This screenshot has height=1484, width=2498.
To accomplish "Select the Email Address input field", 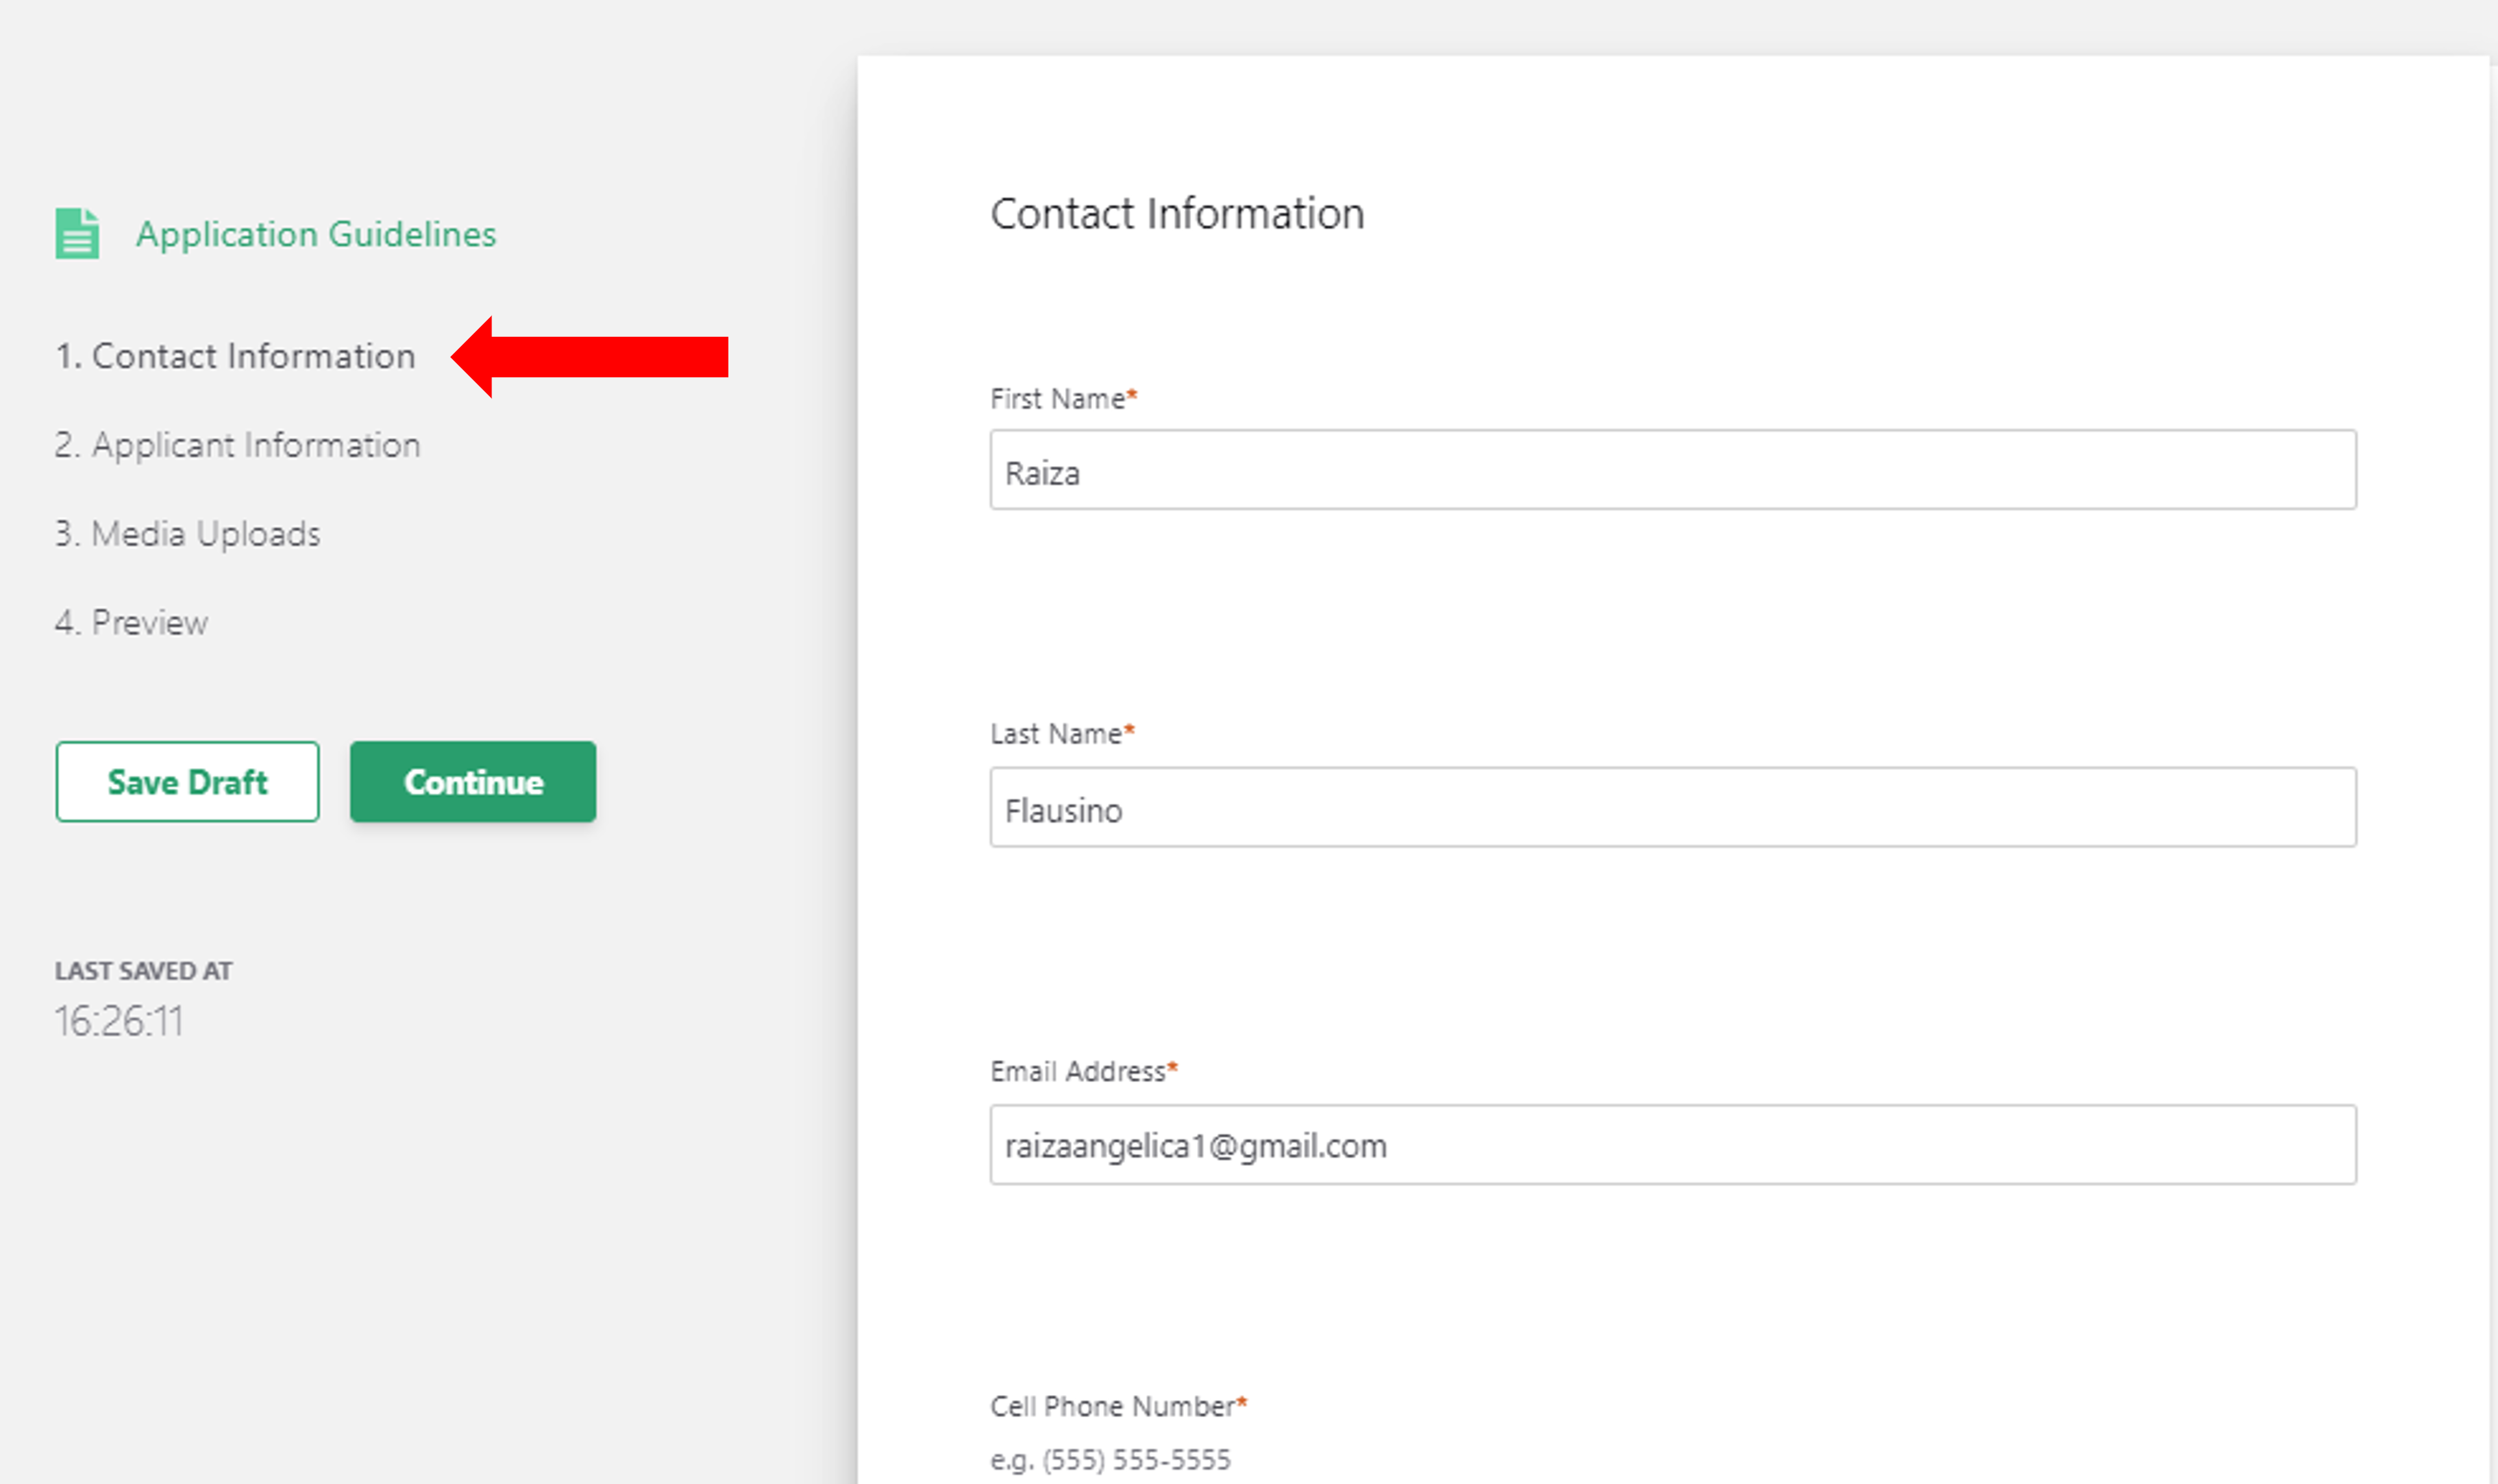I will coord(1672,1145).
